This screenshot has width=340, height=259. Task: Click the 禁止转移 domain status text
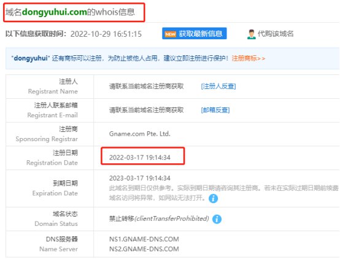122,218
